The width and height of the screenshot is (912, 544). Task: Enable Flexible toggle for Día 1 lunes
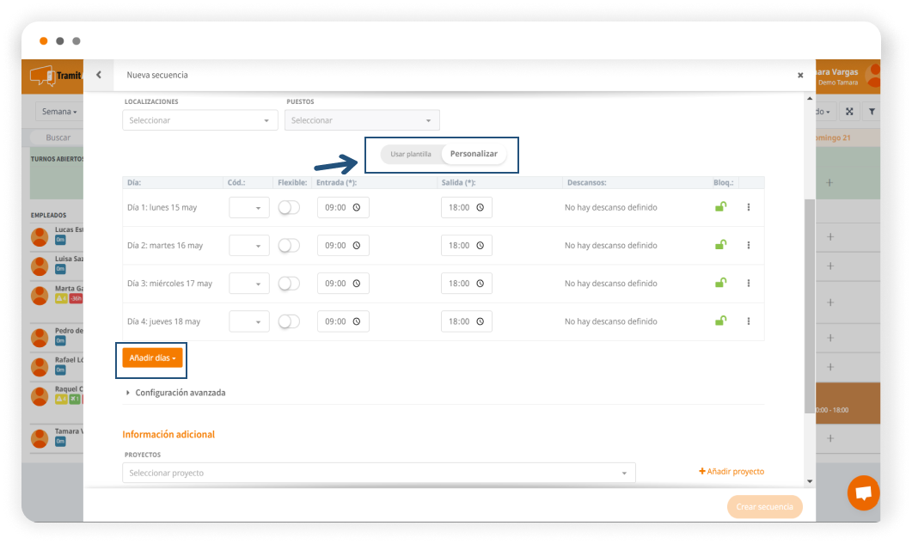(289, 207)
